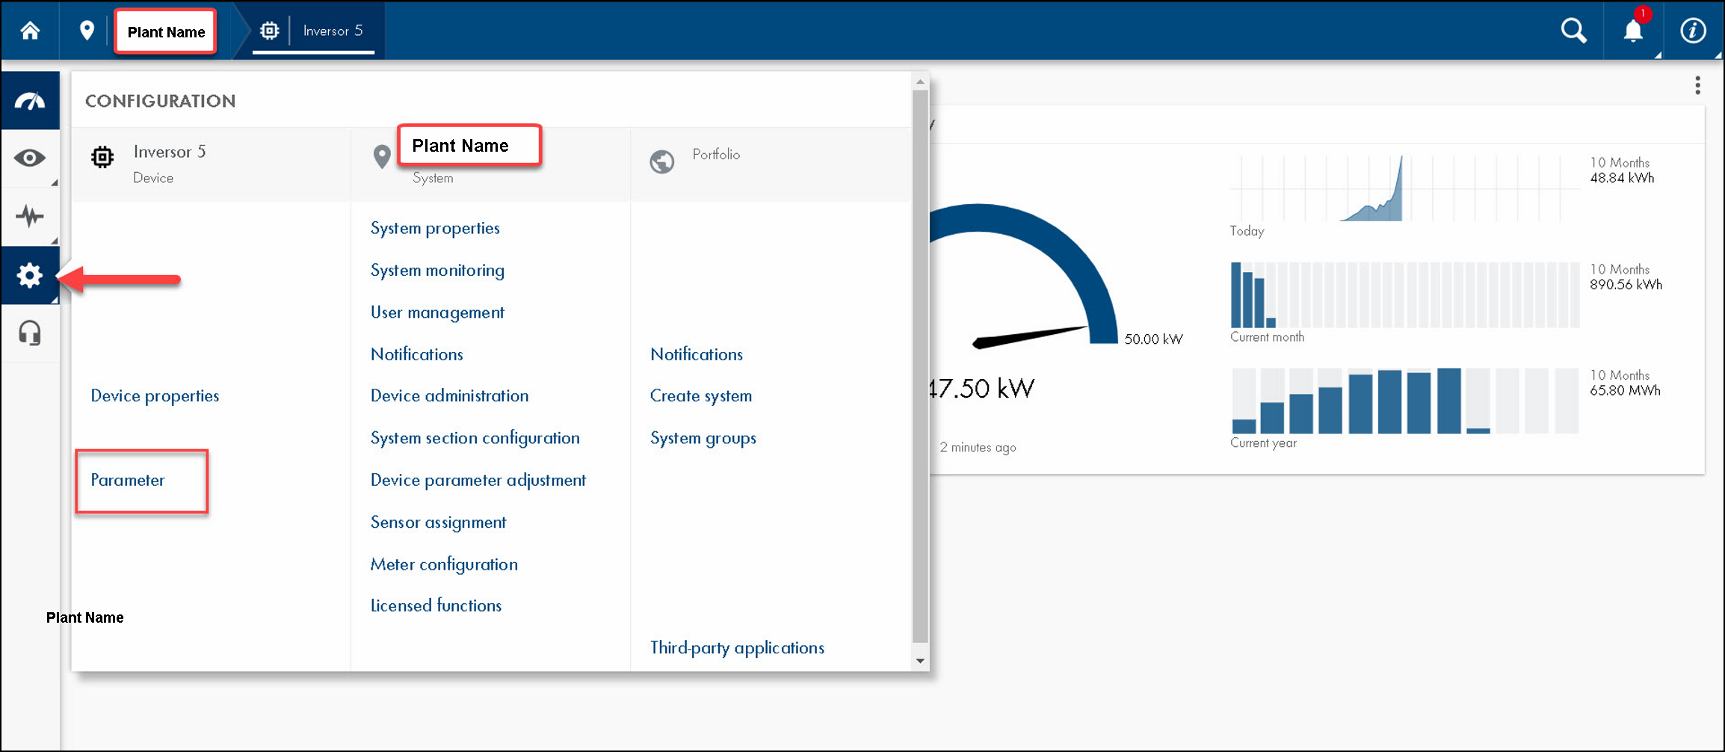1725x752 pixels.
Task: Open System properties menu entry
Action: [435, 228]
